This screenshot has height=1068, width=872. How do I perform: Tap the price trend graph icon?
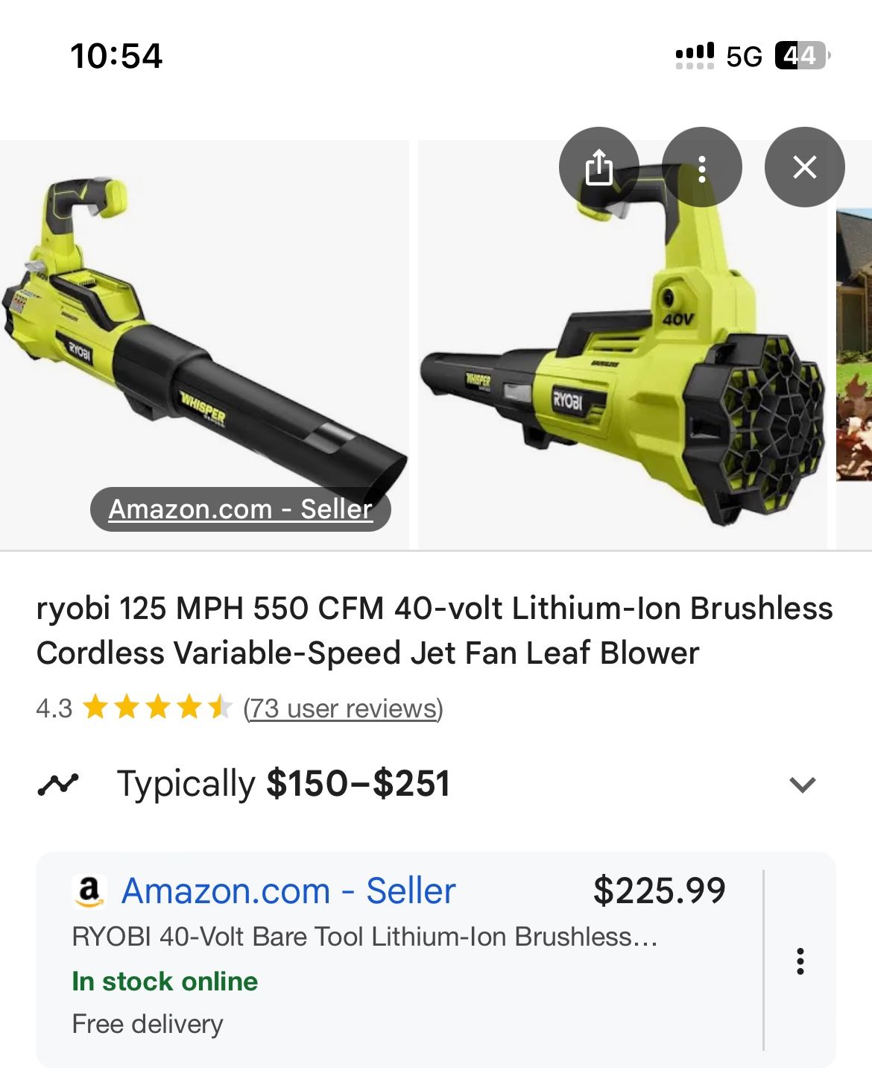(58, 784)
